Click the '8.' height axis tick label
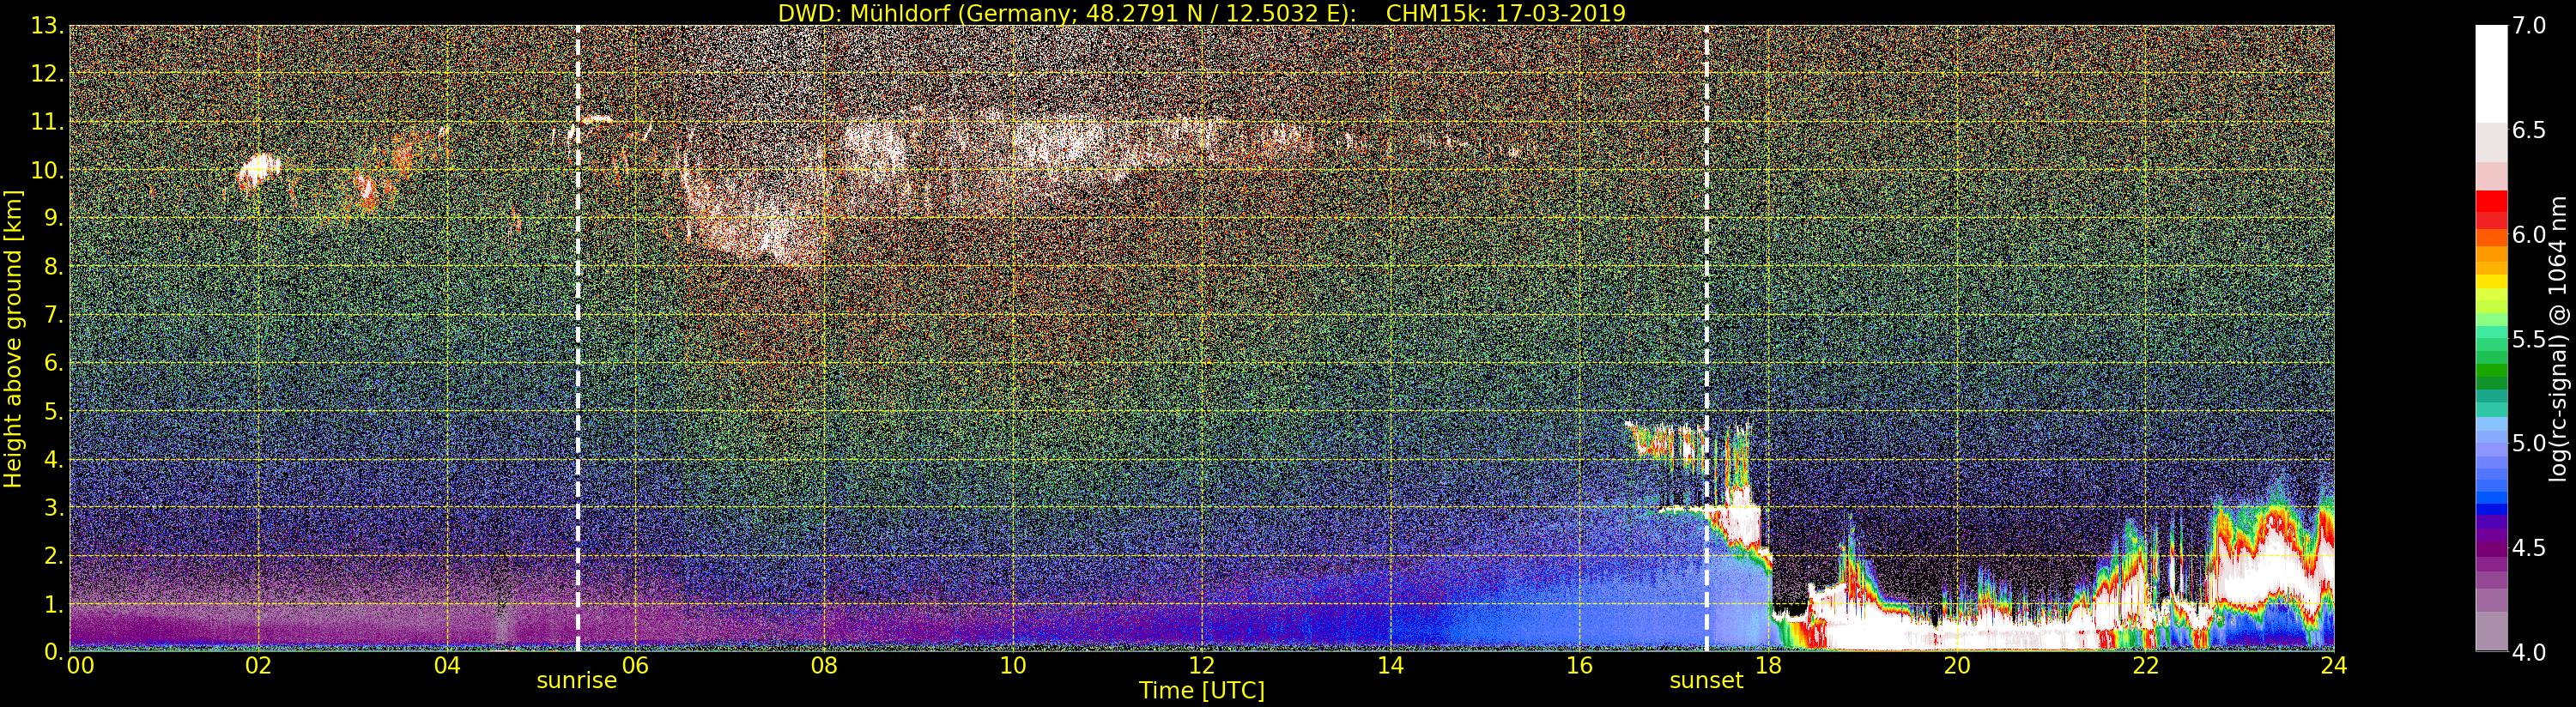The width and height of the screenshot is (2576, 707). [x=54, y=267]
